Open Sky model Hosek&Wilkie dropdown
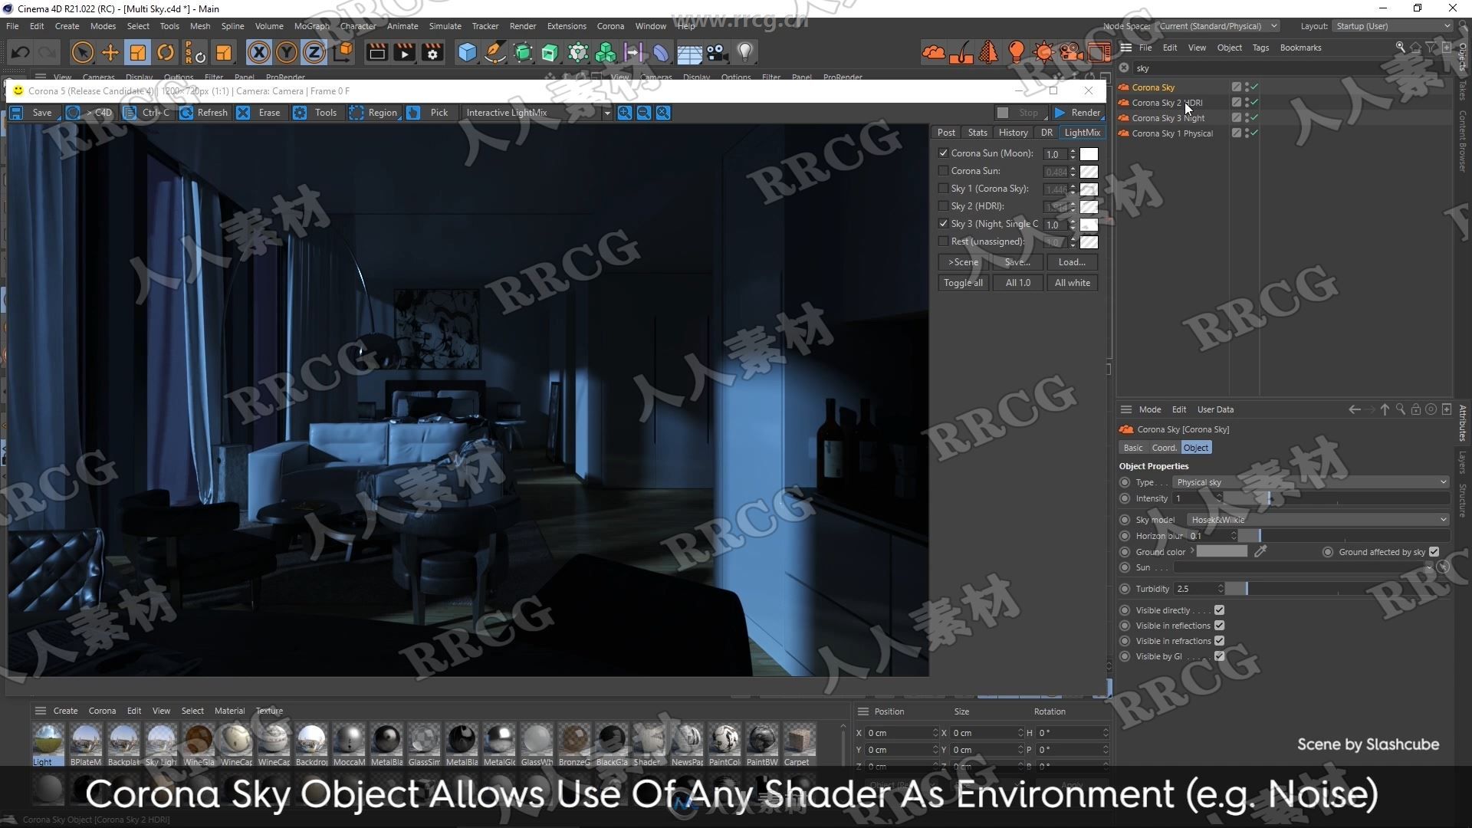 pyautogui.click(x=1318, y=520)
